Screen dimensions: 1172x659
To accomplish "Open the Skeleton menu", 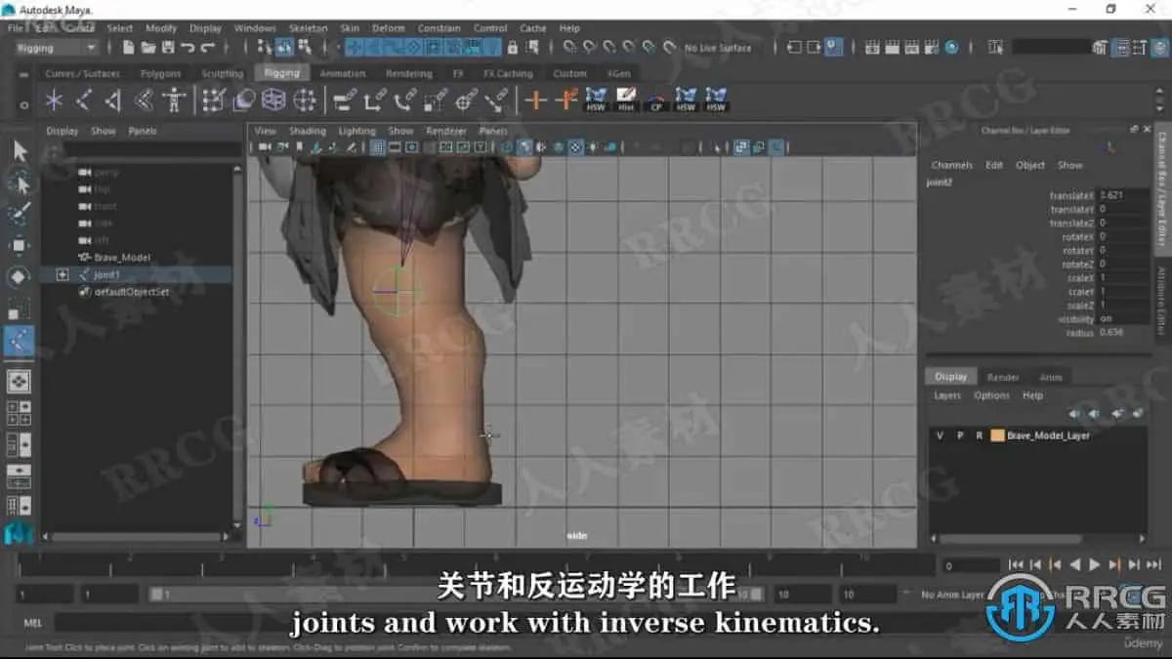I will (x=308, y=28).
